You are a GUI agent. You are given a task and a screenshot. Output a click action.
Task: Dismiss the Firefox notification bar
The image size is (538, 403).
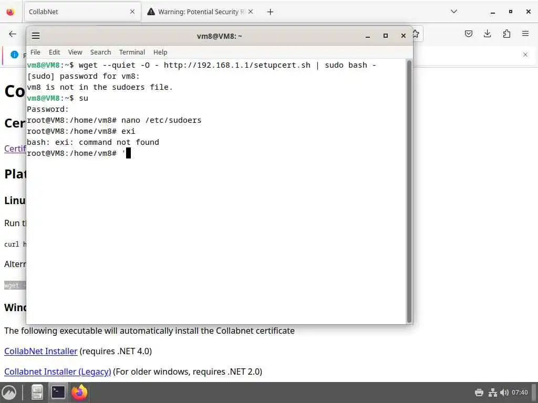(x=525, y=55)
